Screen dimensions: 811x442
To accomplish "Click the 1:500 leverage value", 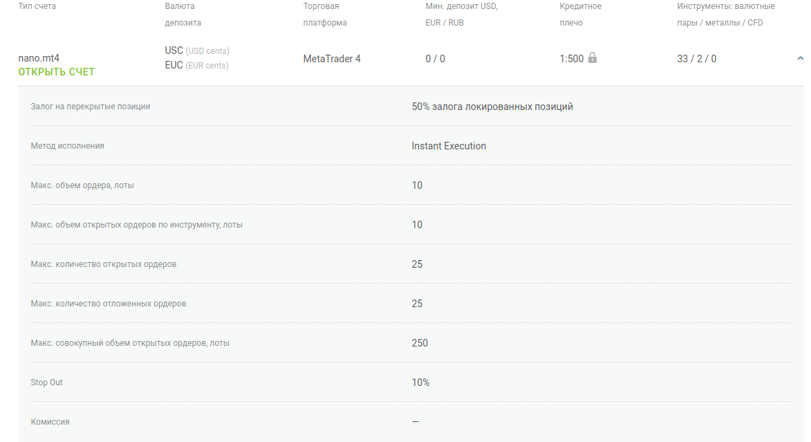I will (572, 59).
